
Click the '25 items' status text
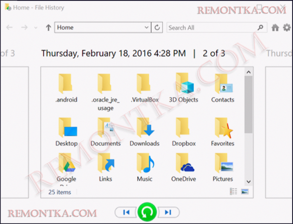point(60,192)
